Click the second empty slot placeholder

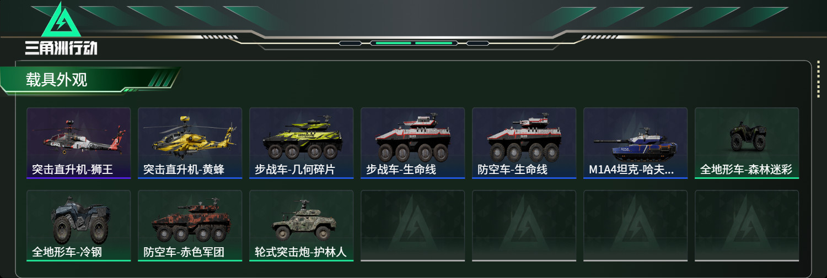coord(524,226)
